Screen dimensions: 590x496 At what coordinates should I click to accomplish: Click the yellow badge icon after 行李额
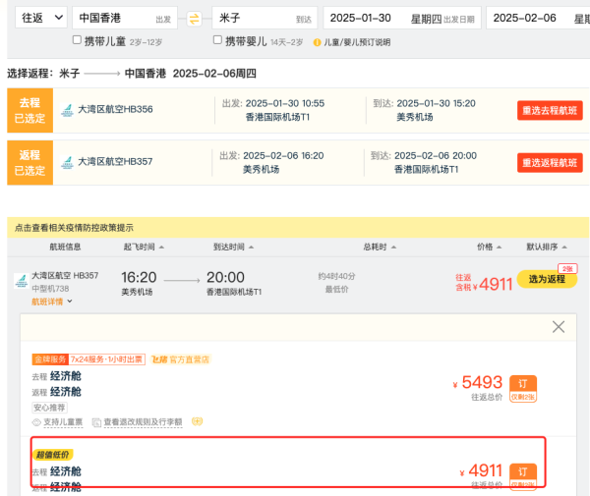click(198, 421)
